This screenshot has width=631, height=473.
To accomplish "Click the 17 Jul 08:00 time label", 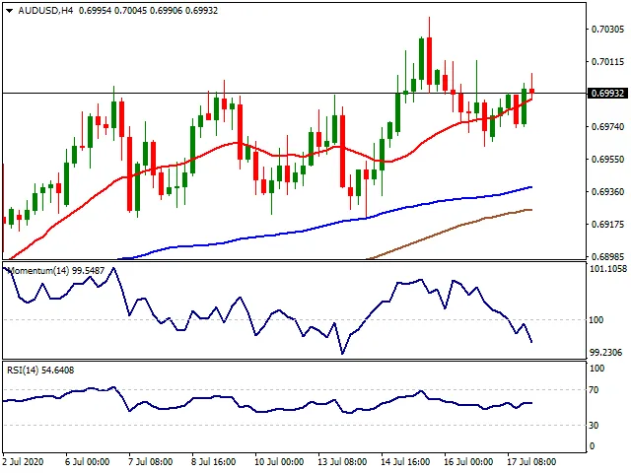I will 532,461.
